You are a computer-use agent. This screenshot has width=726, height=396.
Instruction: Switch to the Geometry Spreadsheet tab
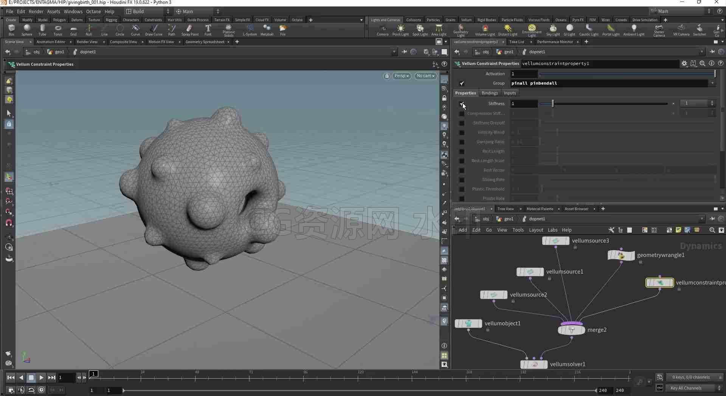click(205, 42)
